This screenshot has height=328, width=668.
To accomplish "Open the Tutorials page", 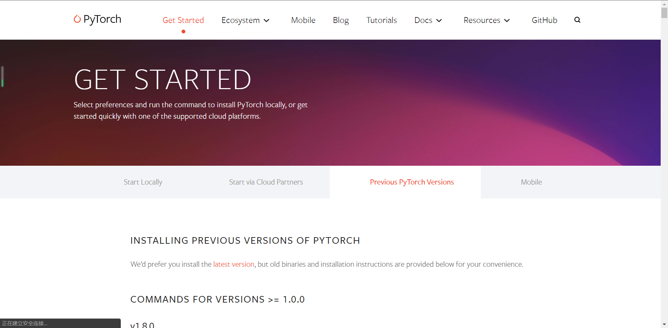I will [x=381, y=20].
